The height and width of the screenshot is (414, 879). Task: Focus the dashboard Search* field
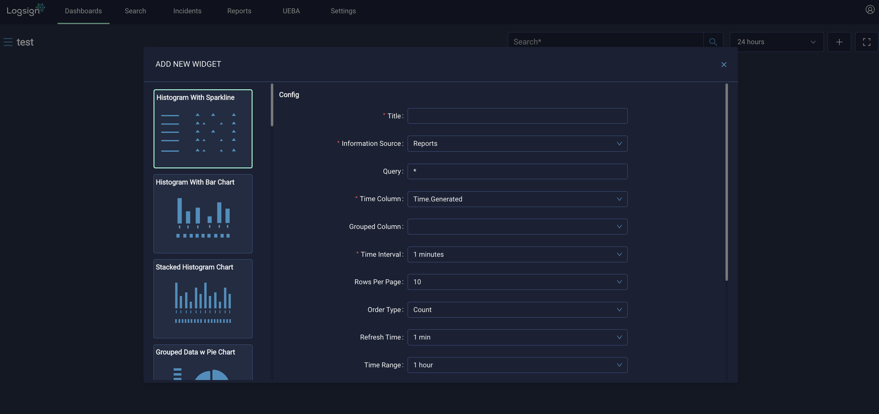606,42
